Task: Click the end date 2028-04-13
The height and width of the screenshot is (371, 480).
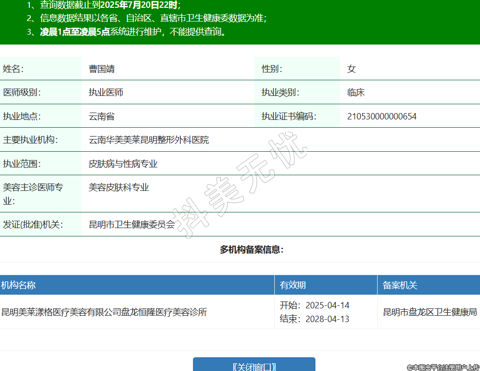Action: [327, 319]
